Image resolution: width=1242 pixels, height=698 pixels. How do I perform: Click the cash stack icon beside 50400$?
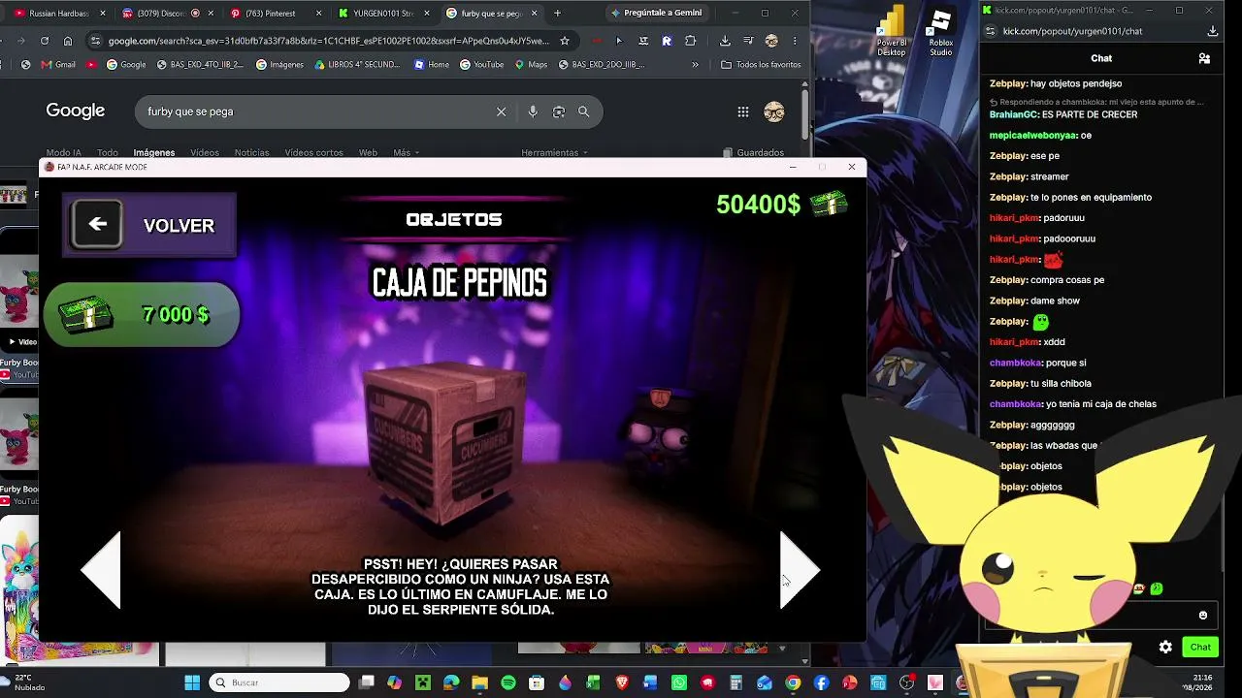coord(830,204)
